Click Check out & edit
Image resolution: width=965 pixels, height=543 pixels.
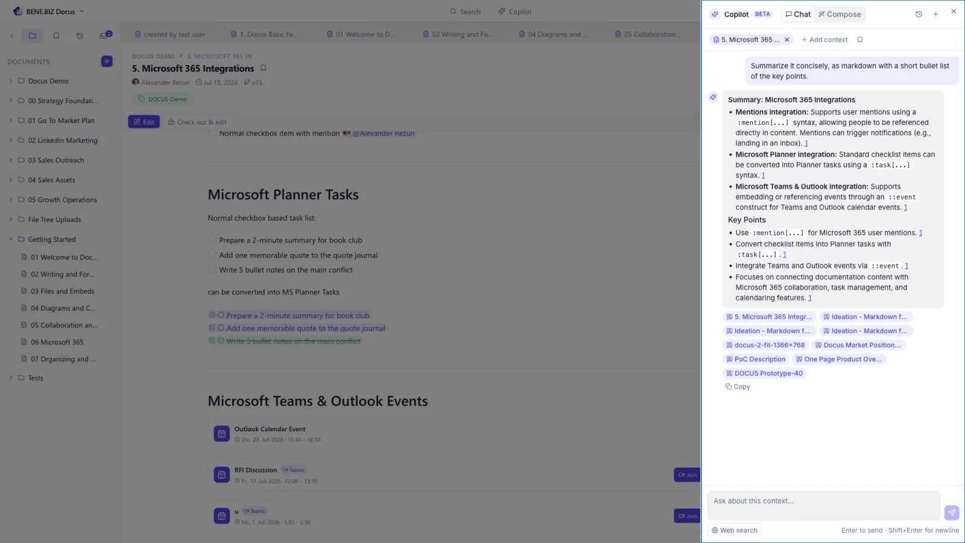point(197,122)
